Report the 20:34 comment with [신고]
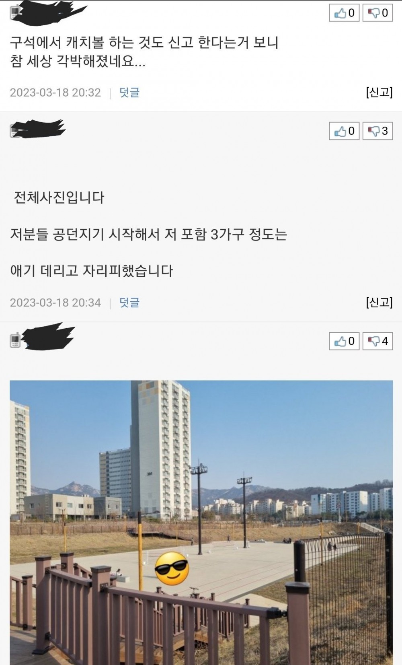The image size is (402, 665). (379, 302)
